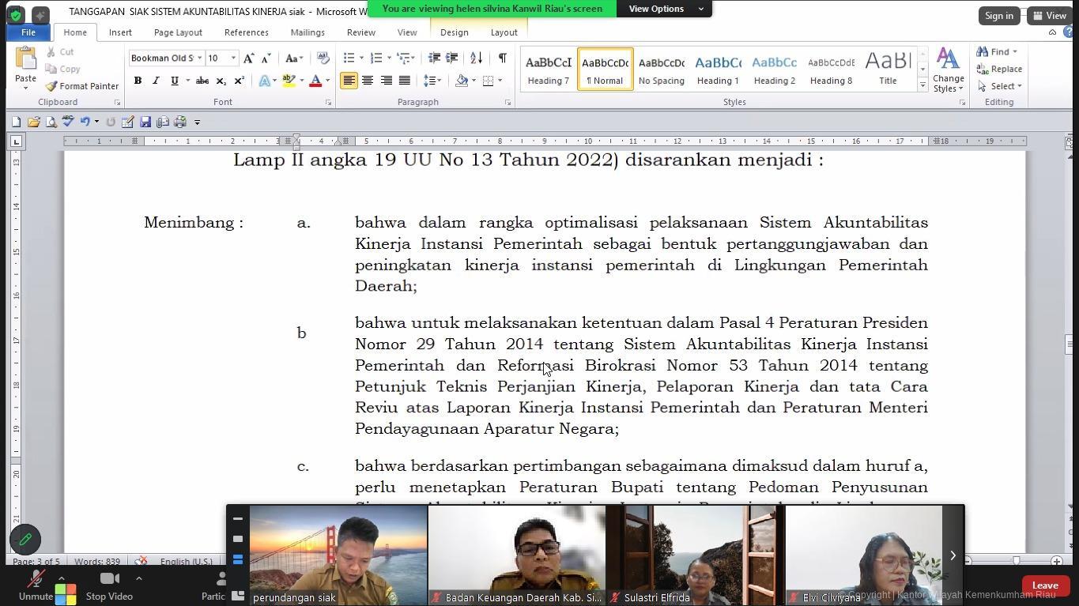Apply strikethrough to text
Screen dimensions: 1079x606
[202, 81]
